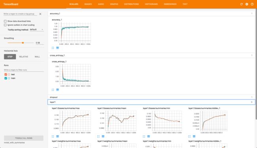
Task: Enable Ignore outliers in chart scaling
Action: tap(5, 25)
